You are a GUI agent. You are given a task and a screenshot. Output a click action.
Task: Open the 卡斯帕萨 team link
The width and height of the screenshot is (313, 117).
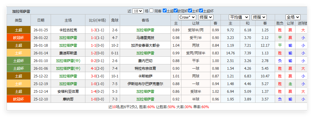point(145,76)
